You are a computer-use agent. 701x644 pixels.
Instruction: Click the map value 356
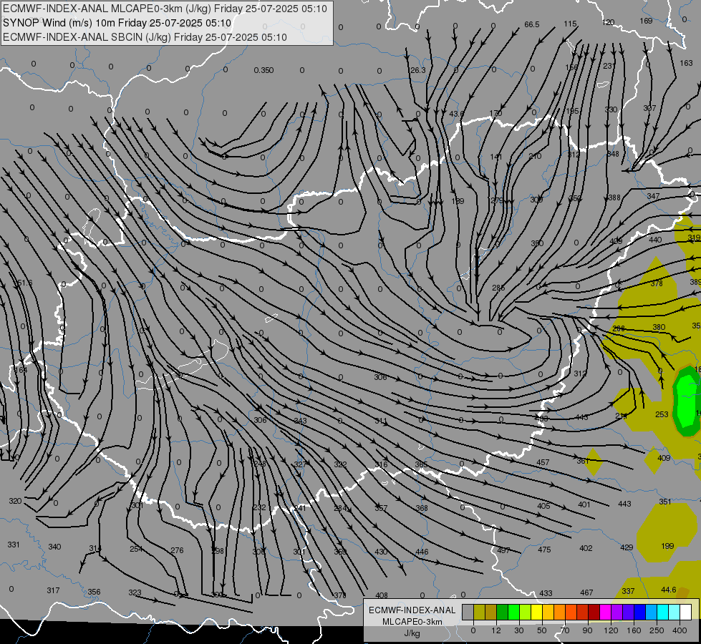94,592
